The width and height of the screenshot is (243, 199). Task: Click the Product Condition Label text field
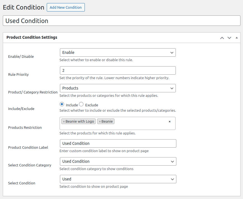click(118, 143)
